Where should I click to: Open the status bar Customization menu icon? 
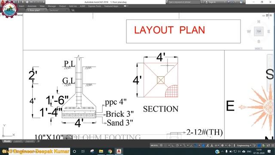point(273,146)
